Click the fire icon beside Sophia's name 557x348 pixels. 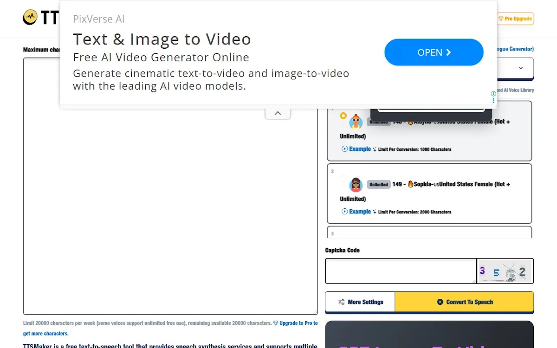(410, 184)
